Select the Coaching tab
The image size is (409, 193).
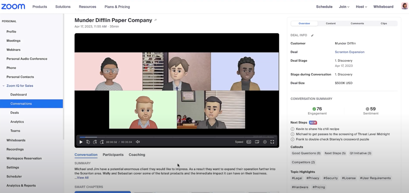[x=137, y=155]
